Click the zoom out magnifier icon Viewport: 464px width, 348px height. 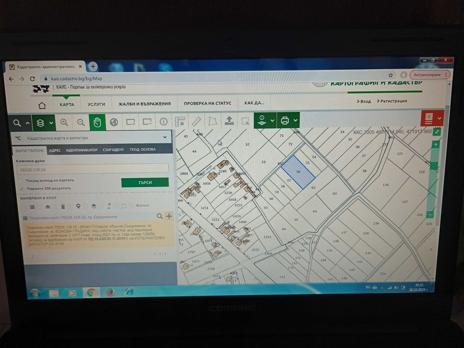coord(81,123)
